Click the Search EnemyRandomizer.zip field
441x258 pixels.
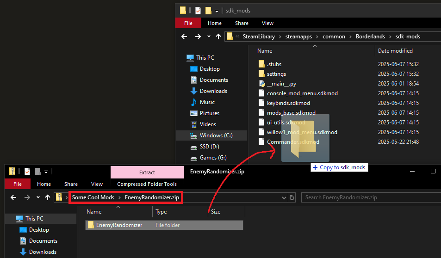click(371, 197)
